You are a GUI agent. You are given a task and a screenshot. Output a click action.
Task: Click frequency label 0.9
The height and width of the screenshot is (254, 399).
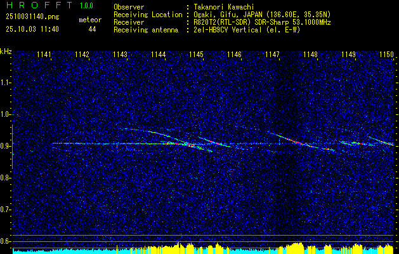pos(4,146)
